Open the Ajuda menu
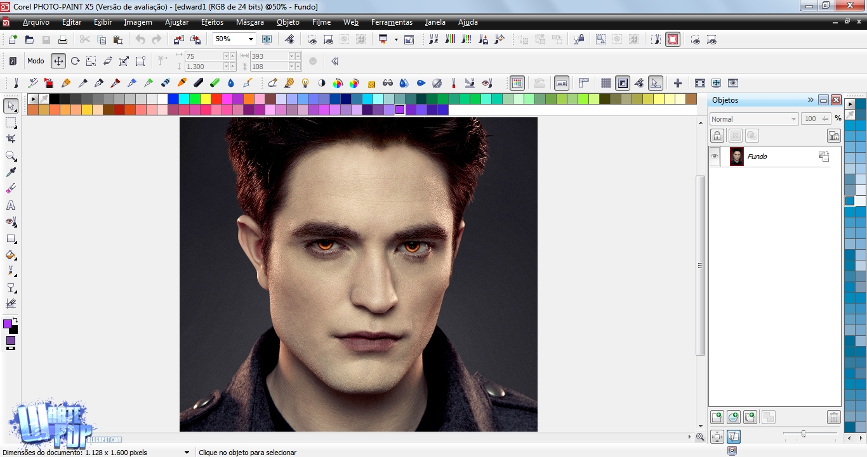 468,22
